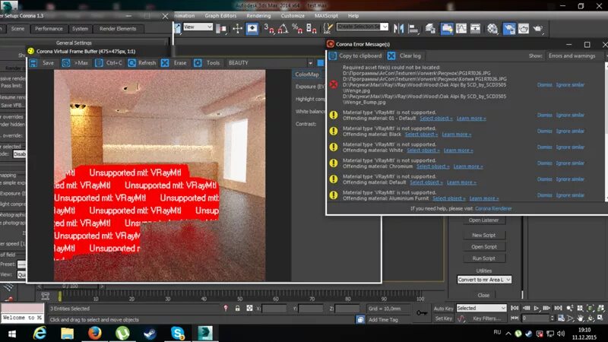Open the Graph Editors menu
Viewport: 608px width, 342px height.
click(220, 16)
